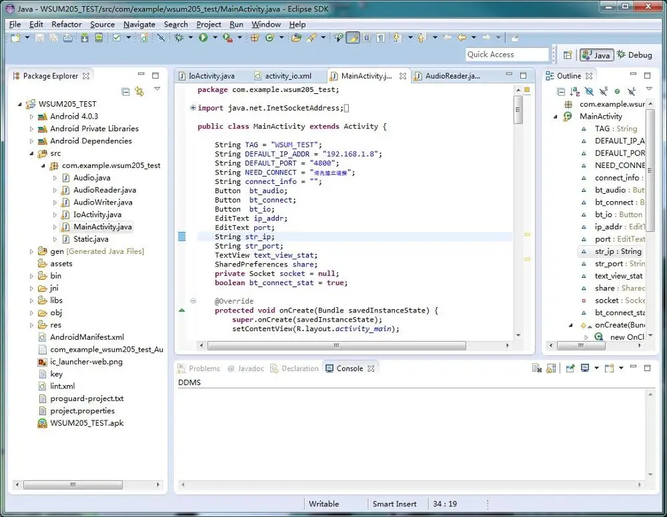Image resolution: width=667 pixels, height=517 pixels.
Task: Click the External Tools run icon
Action: (x=227, y=38)
